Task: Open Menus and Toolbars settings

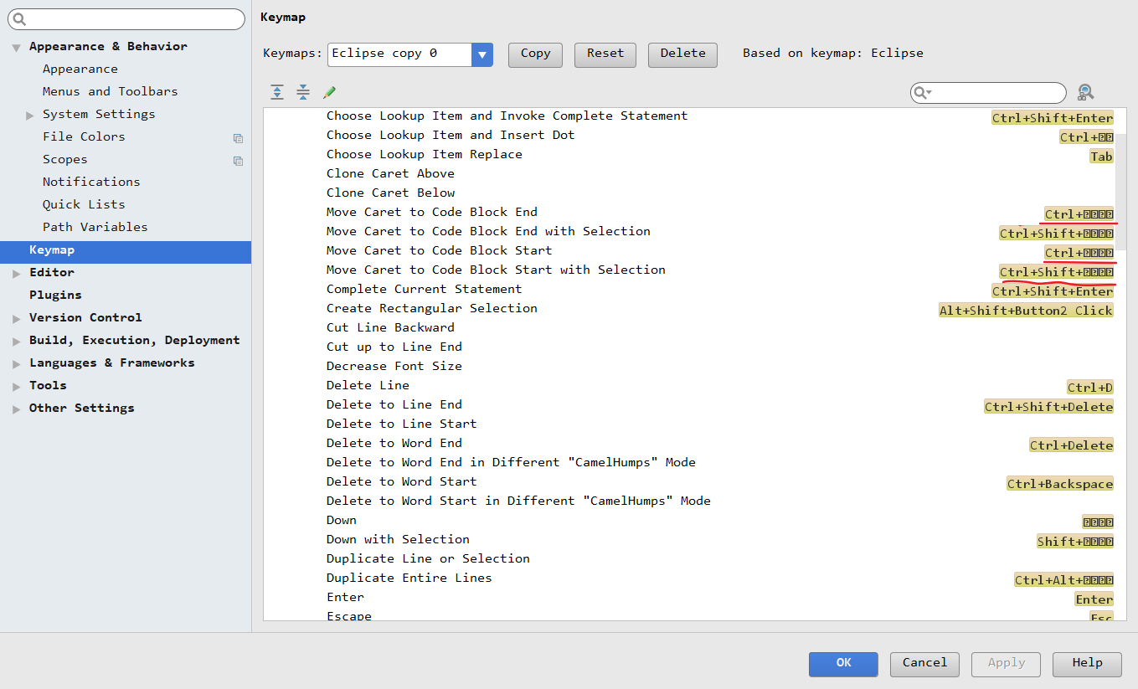Action: (110, 92)
